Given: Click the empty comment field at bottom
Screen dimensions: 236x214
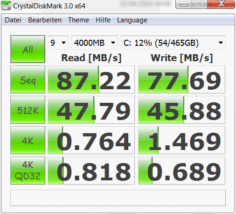Looking at the screenshot, I should pyautogui.click(x=118, y=198).
